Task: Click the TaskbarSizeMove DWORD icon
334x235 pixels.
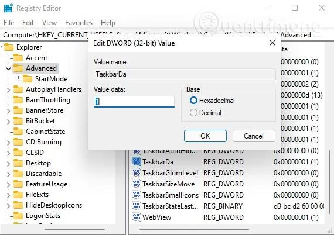Action: 137,184
